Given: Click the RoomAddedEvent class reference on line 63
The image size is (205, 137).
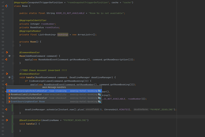Looking at the screenshot, I should pyautogui.click(x=48, y=60).
